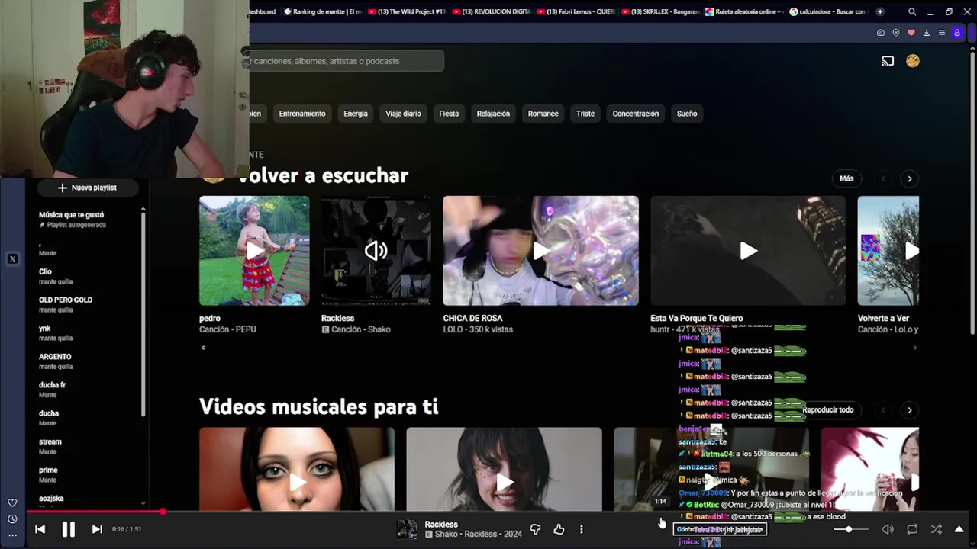Open the player's three-dot options menu
This screenshot has width=977, height=549.
tap(582, 529)
